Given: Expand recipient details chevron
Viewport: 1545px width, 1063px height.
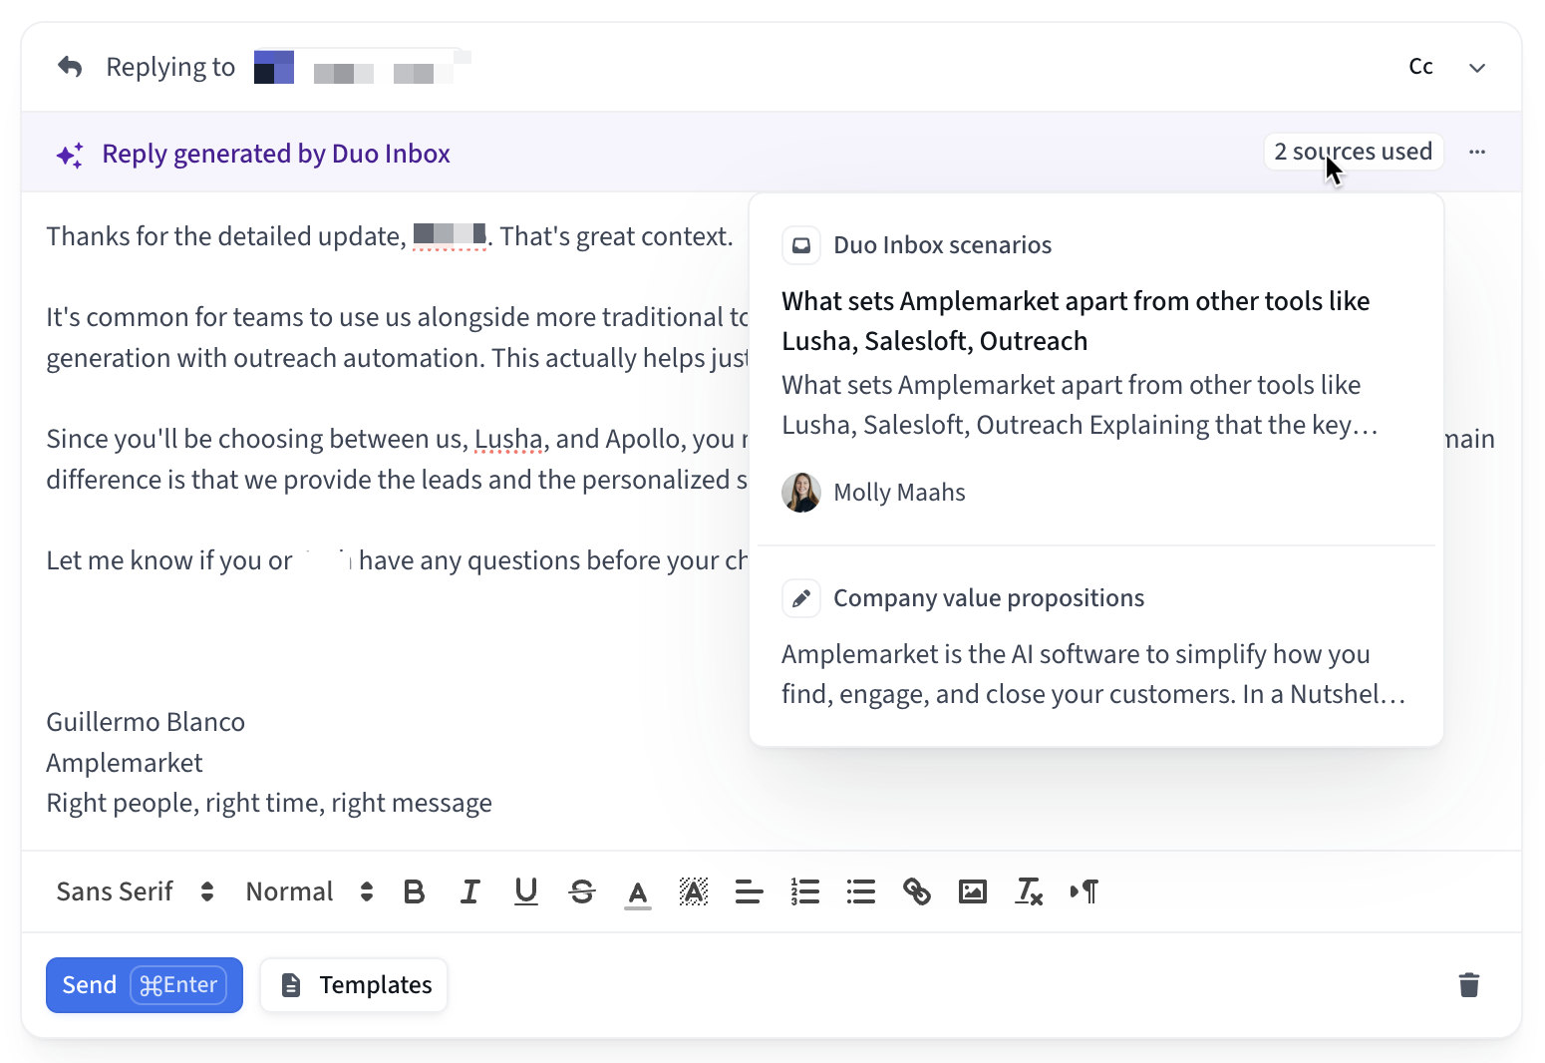Looking at the screenshot, I should 1477,68.
